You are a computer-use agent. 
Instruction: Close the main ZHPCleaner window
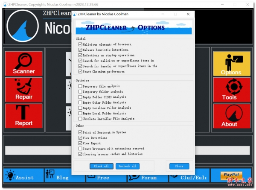247,5
